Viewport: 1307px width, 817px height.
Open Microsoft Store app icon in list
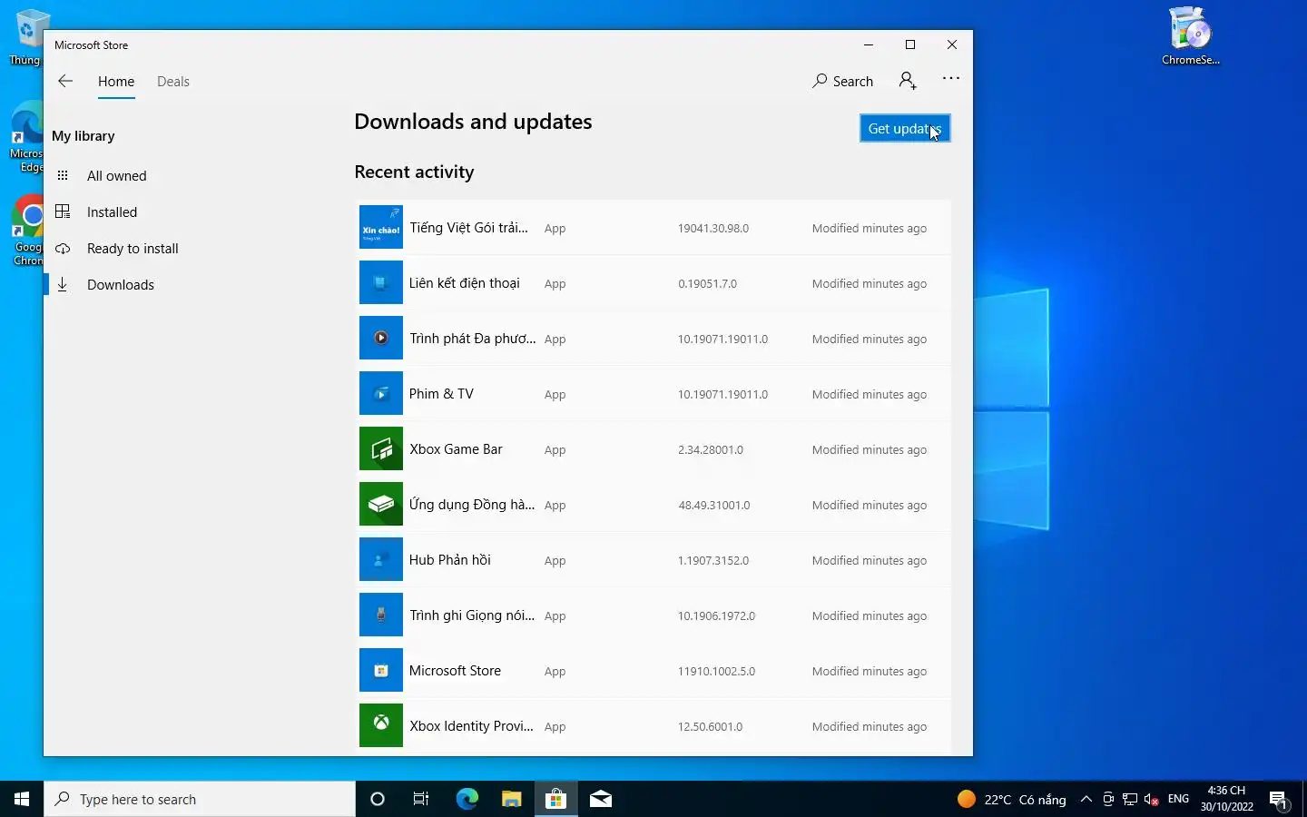pyautogui.click(x=381, y=670)
